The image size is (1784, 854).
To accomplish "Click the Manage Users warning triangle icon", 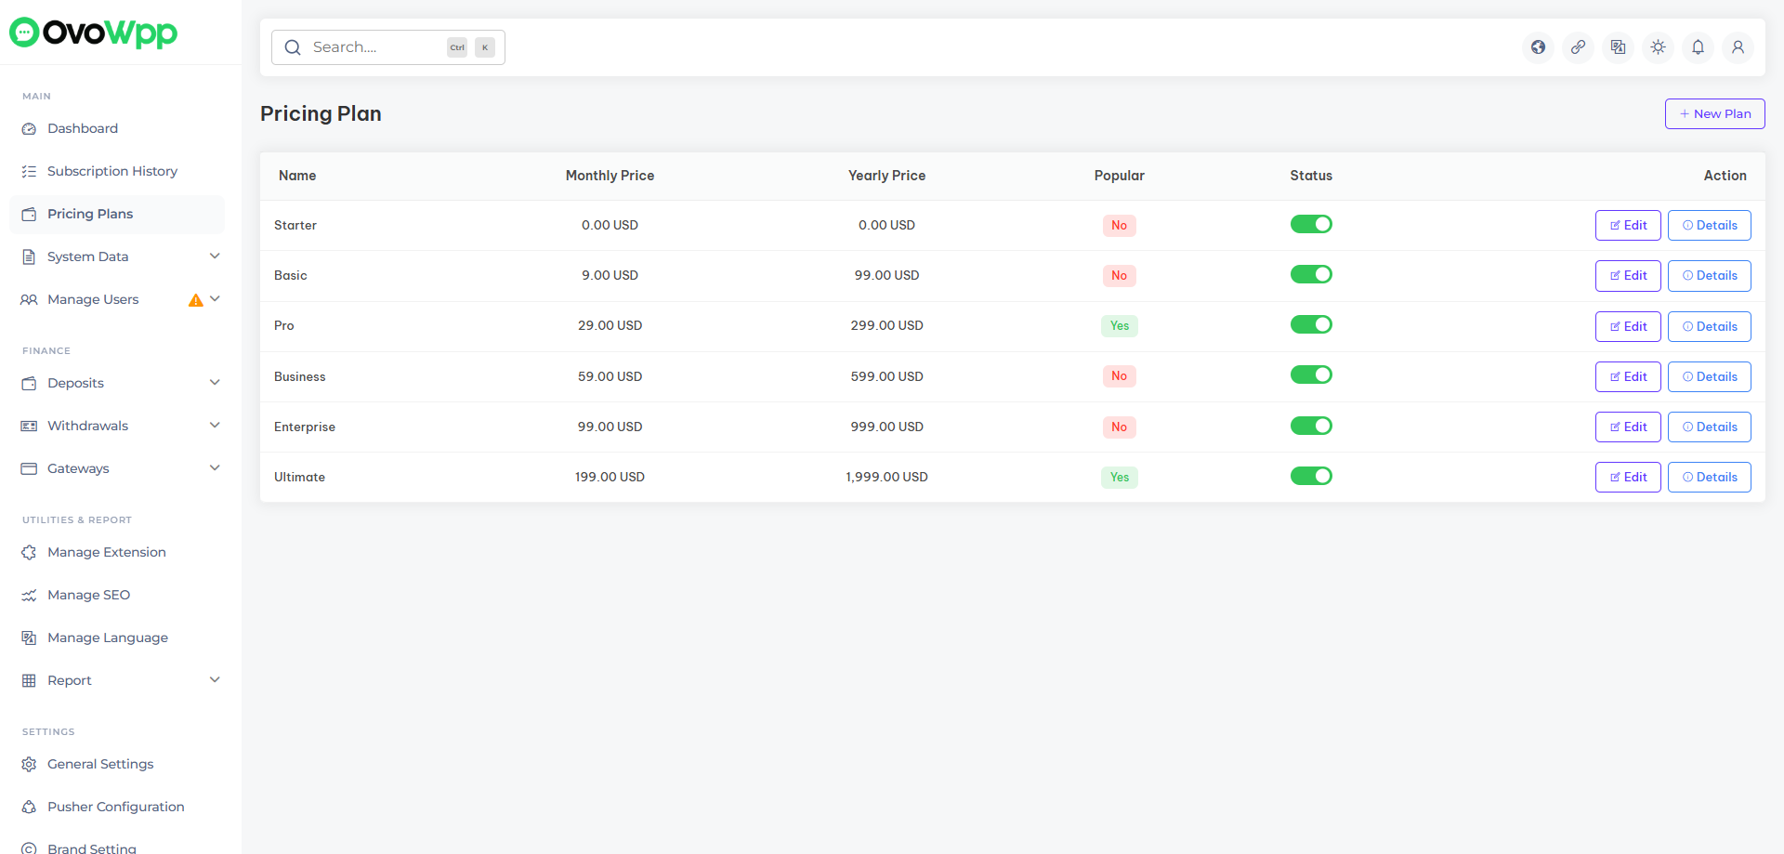I will (x=195, y=300).
